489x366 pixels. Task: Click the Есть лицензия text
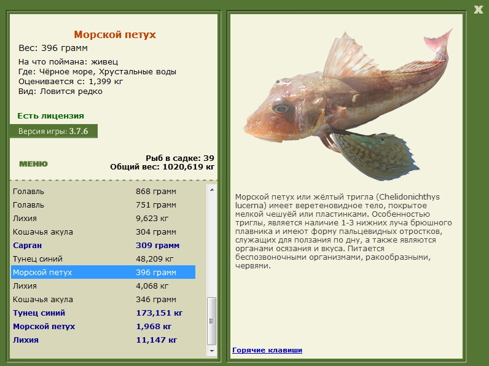click(x=50, y=115)
